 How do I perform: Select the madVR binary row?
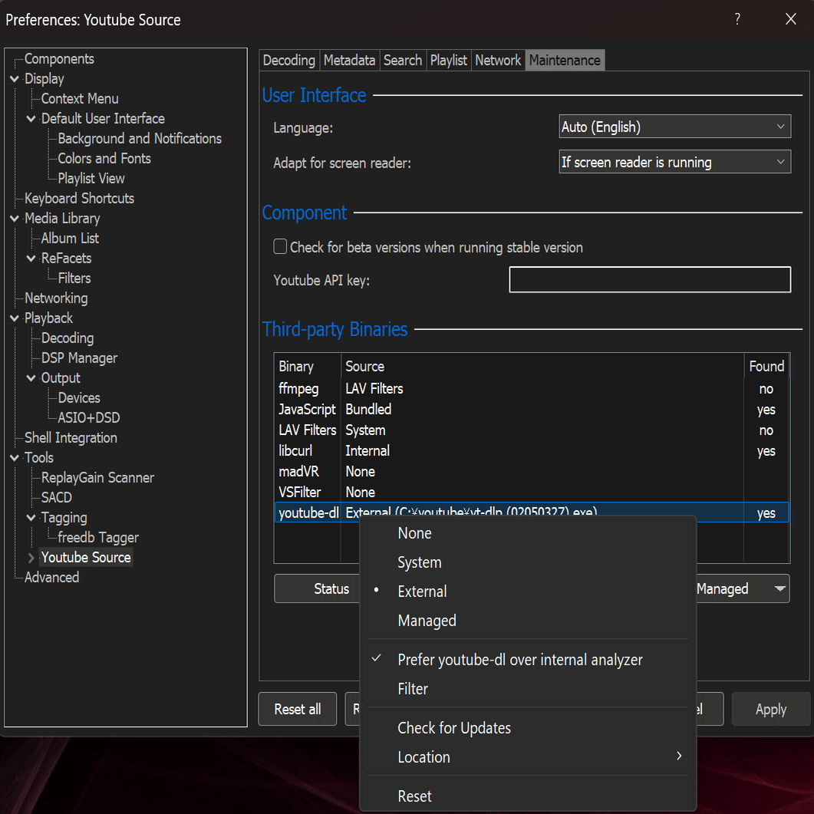point(532,472)
